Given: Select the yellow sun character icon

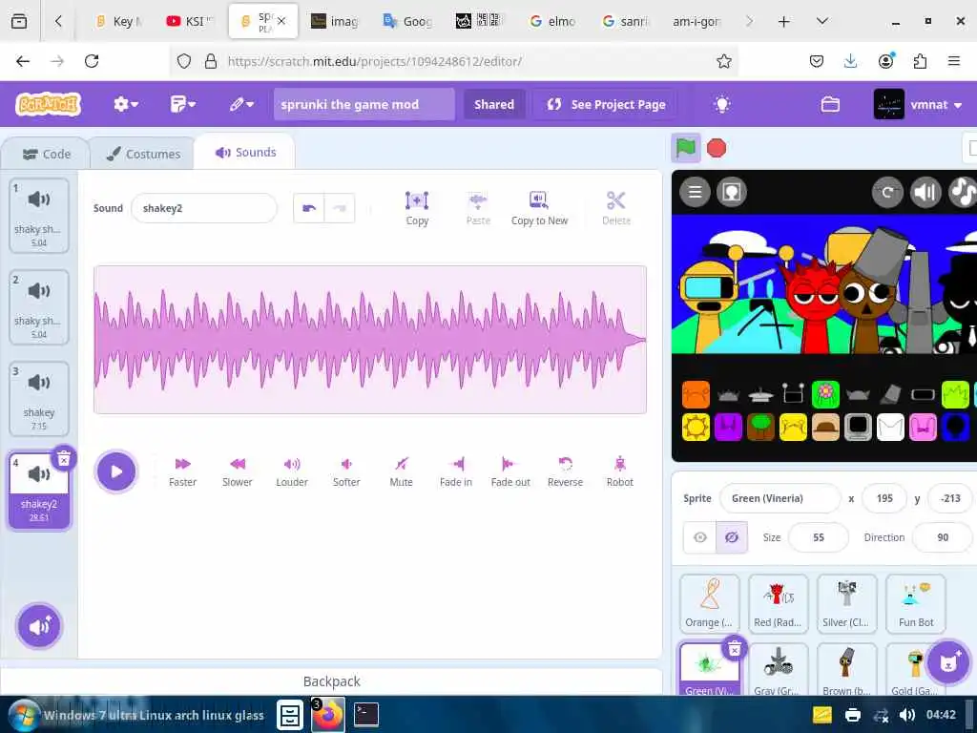Looking at the screenshot, I should [x=696, y=427].
